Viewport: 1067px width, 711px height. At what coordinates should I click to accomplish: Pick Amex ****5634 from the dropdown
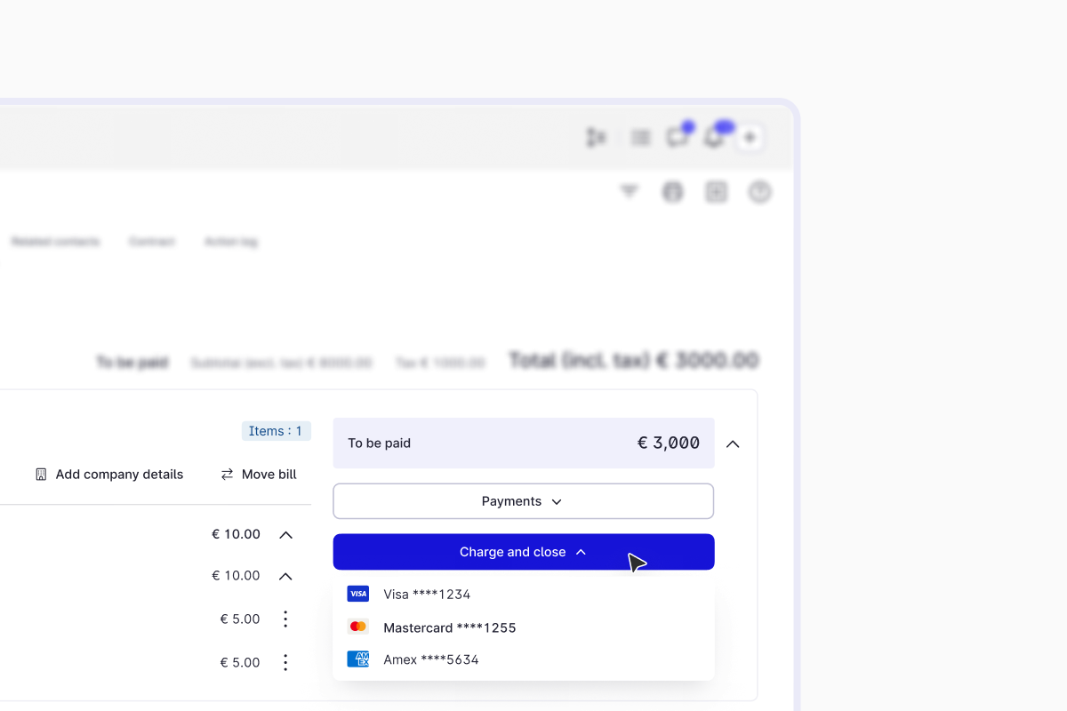tap(430, 659)
